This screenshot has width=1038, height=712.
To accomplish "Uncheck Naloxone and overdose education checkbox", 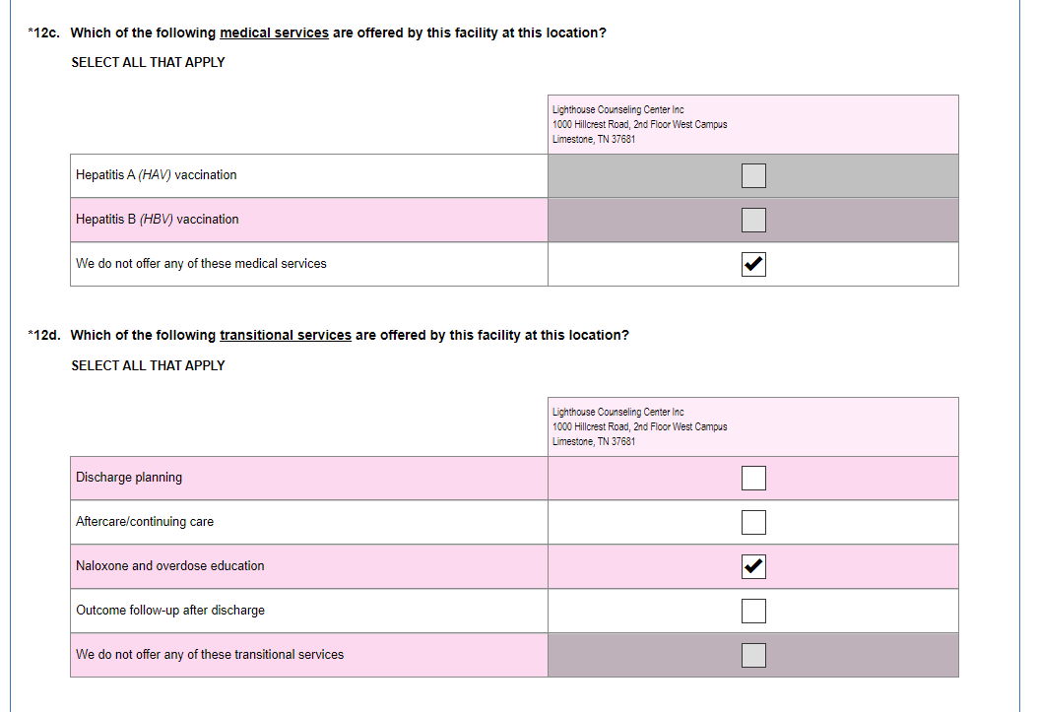I will [x=753, y=566].
